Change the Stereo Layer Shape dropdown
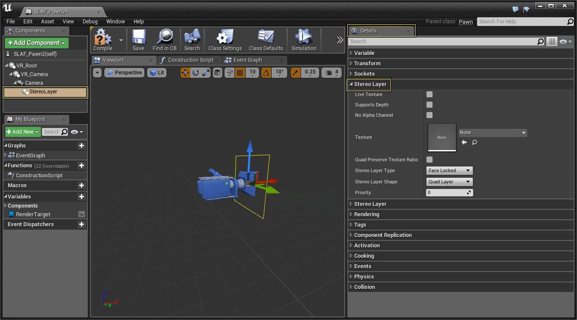The width and height of the screenshot is (577, 320). [x=449, y=182]
